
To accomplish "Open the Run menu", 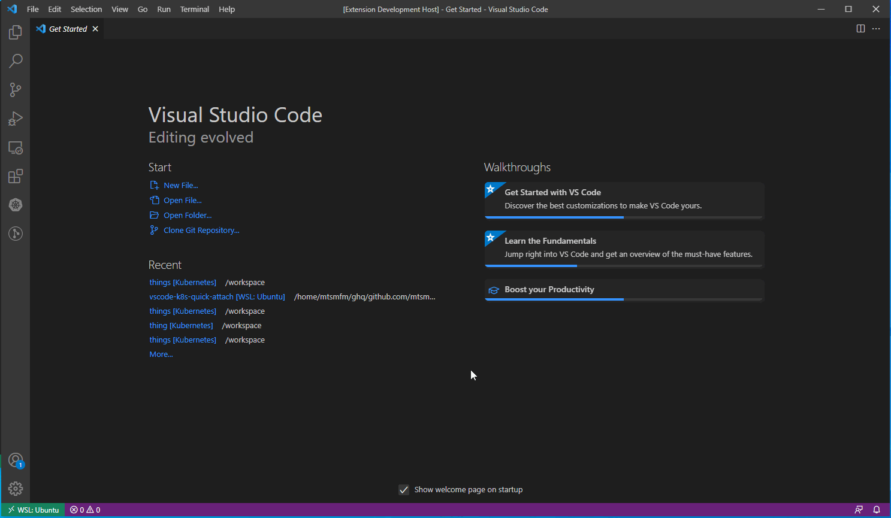I will click(x=164, y=9).
